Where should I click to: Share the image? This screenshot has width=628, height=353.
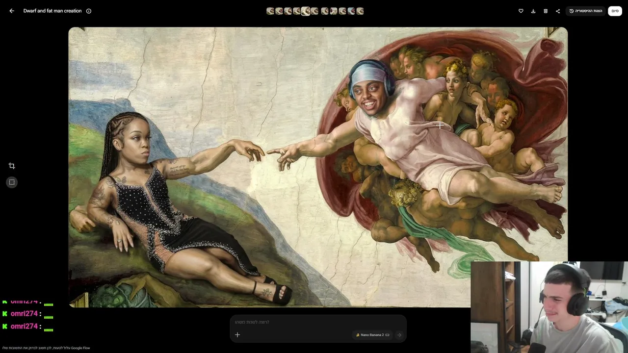[x=558, y=11]
